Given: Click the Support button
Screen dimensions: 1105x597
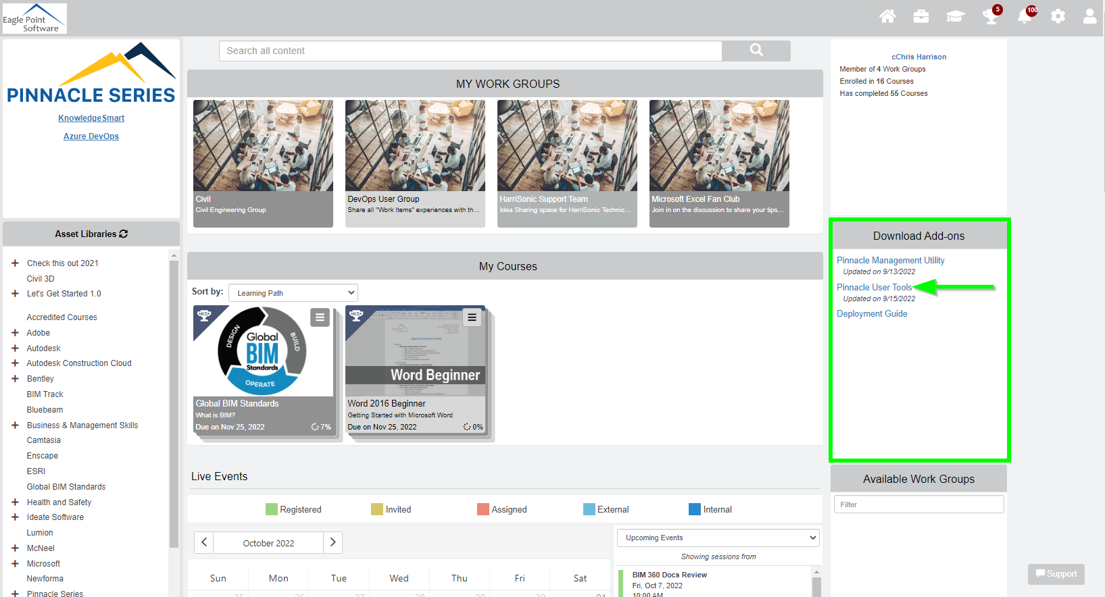Looking at the screenshot, I should click(x=1056, y=574).
